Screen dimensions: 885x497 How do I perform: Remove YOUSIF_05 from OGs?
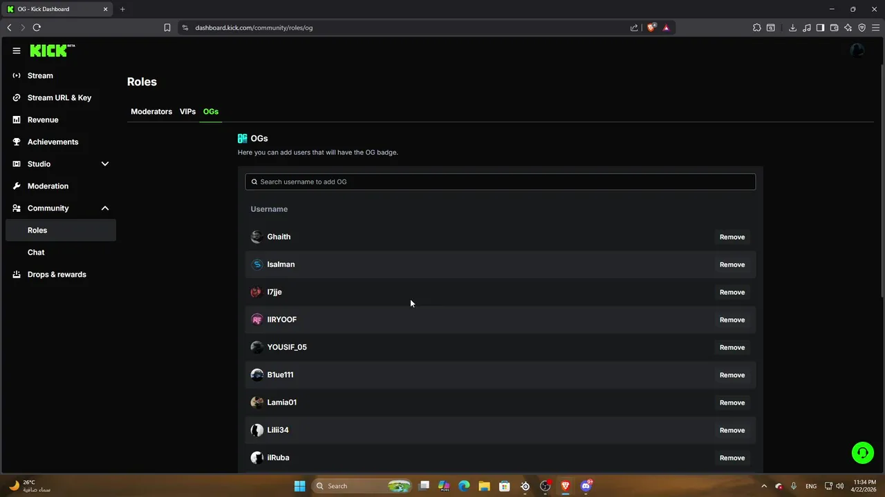(732, 347)
